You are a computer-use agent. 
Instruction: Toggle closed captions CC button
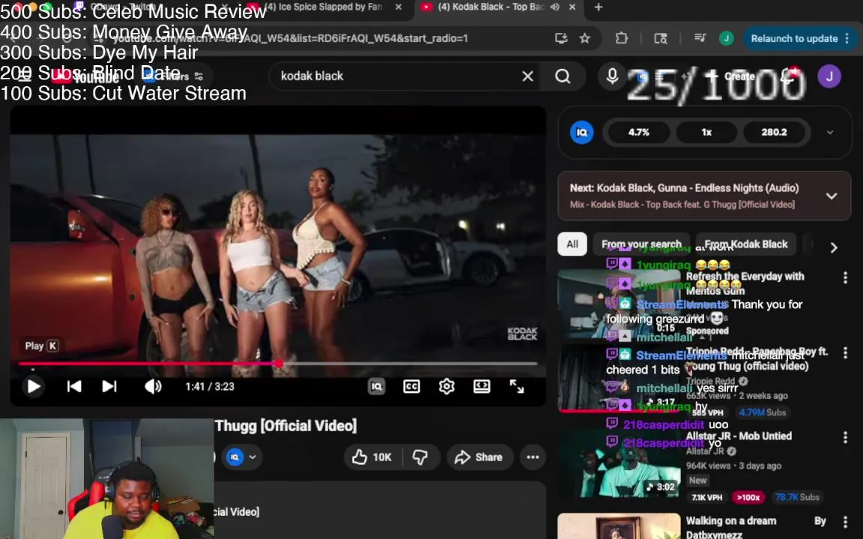[x=412, y=386]
